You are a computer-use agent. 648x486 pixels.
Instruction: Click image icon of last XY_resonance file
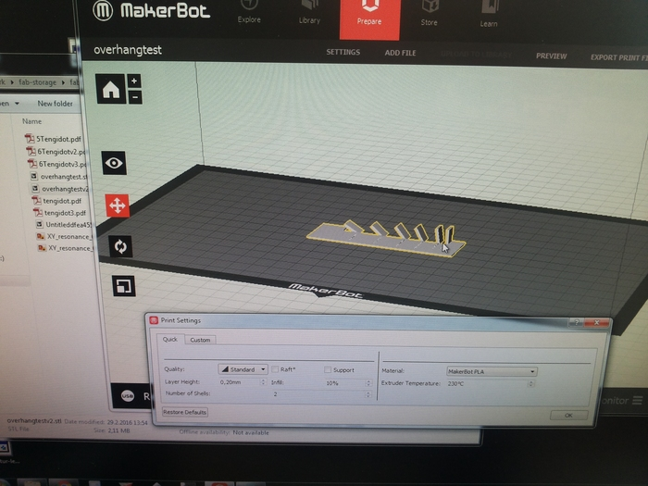[42, 248]
